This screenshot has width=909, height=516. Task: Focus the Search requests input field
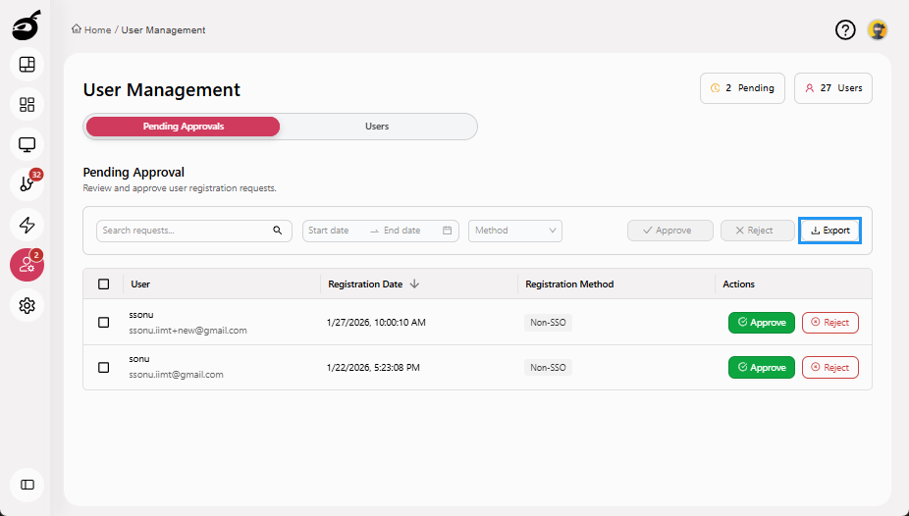point(194,231)
